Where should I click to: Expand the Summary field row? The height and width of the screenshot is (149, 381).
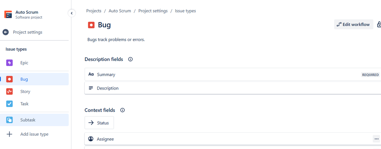[233, 75]
